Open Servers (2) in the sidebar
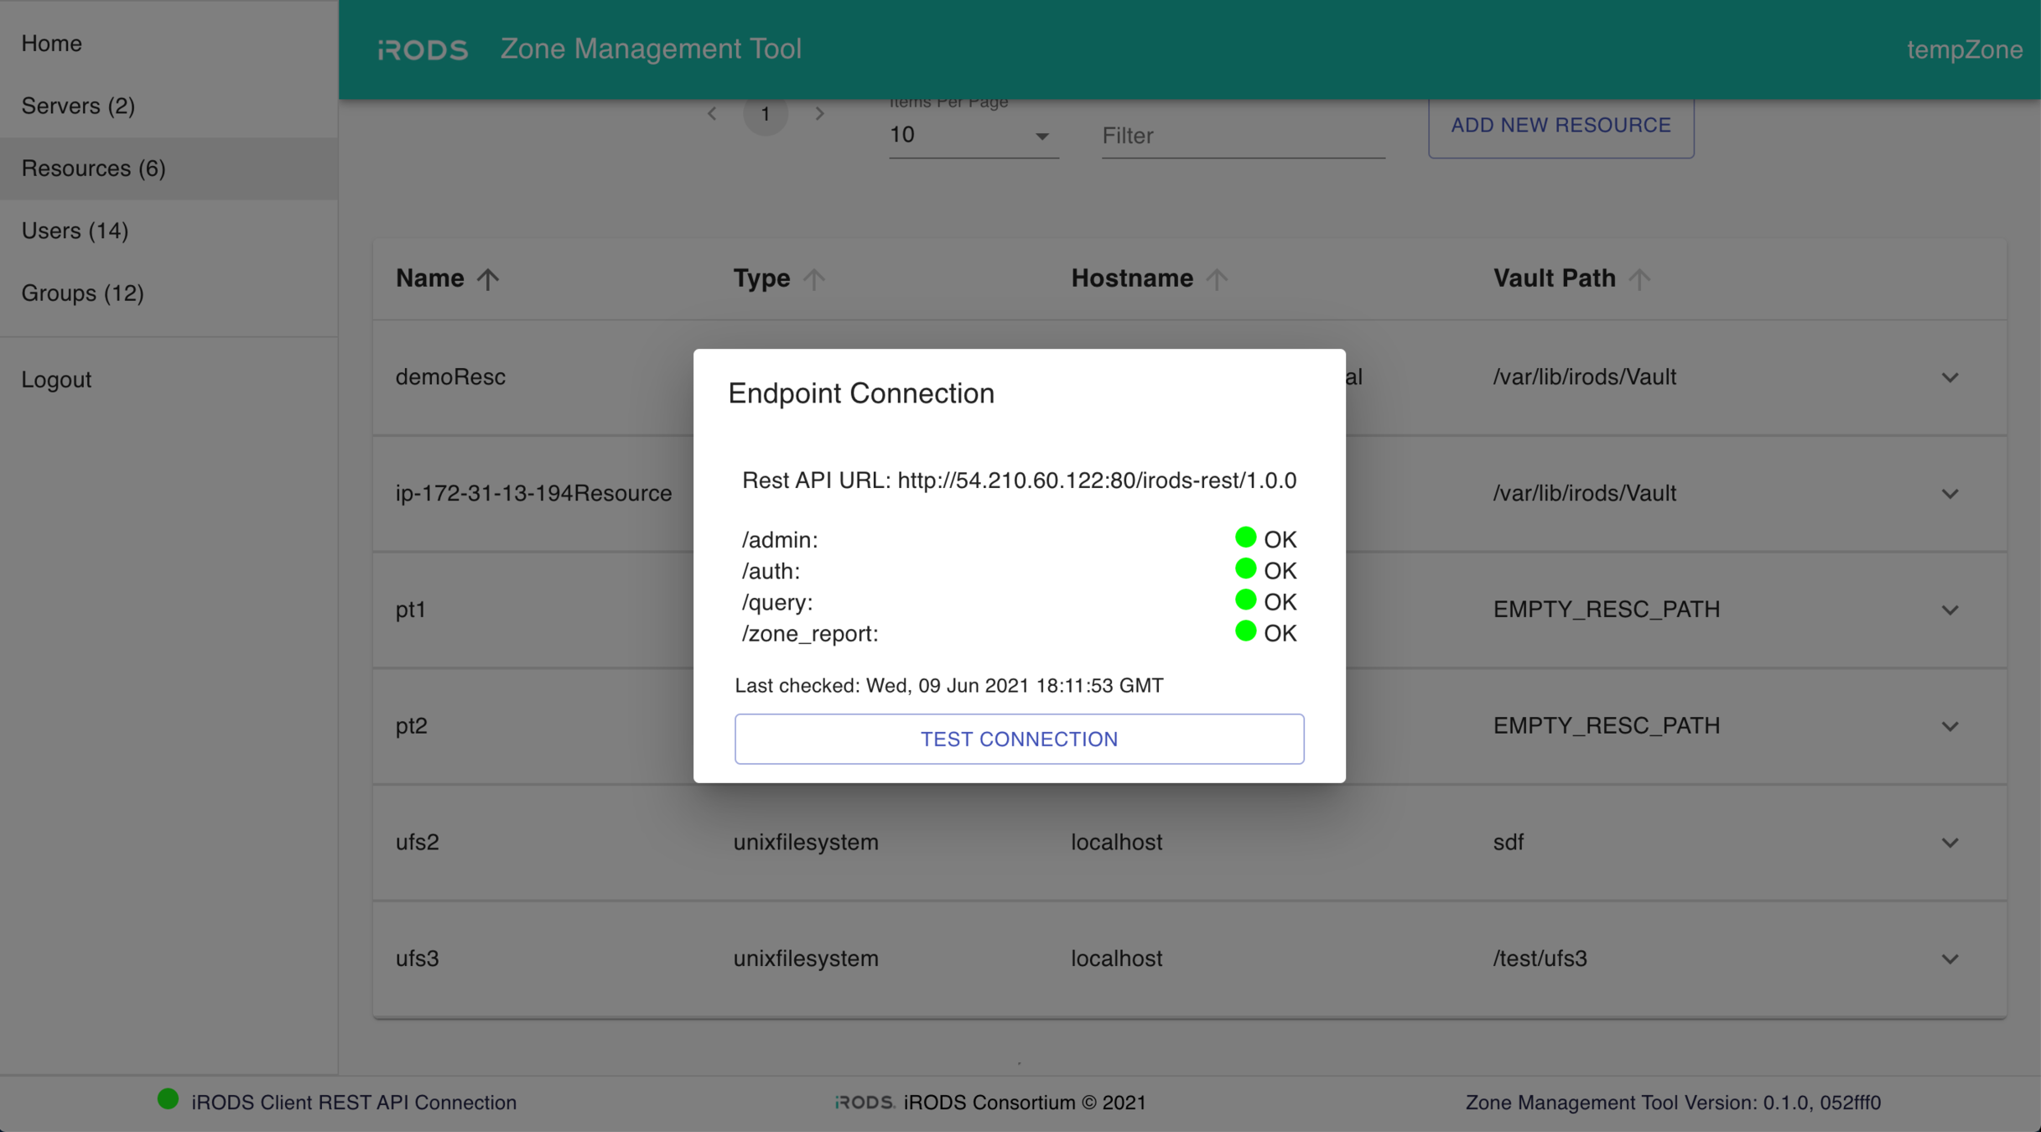 pos(78,106)
